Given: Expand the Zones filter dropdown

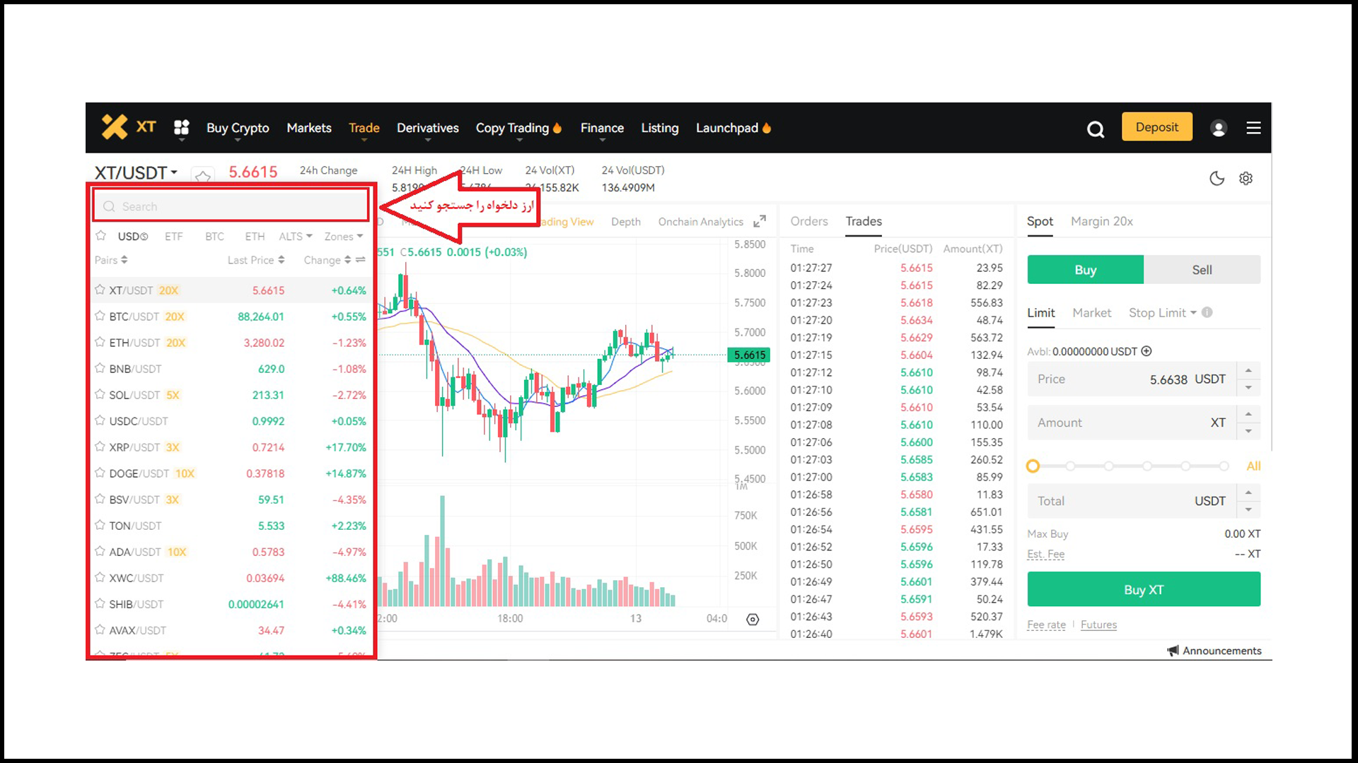Looking at the screenshot, I should (346, 236).
